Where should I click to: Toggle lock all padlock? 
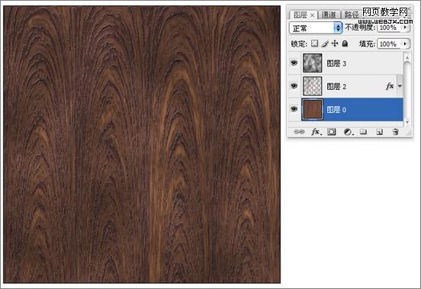tap(345, 43)
